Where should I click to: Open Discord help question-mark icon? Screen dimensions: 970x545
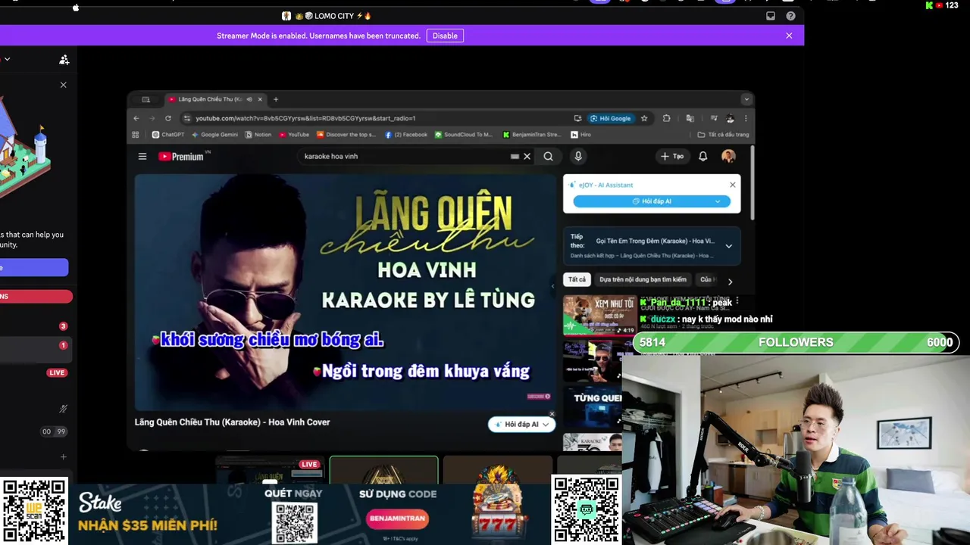tap(790, 16)
